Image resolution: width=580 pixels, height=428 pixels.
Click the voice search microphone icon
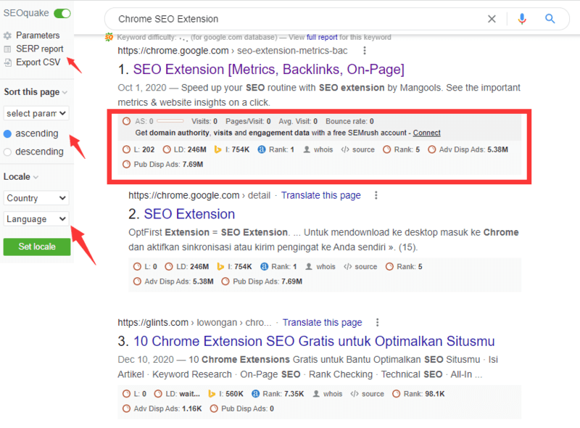[x=521, y=19]
